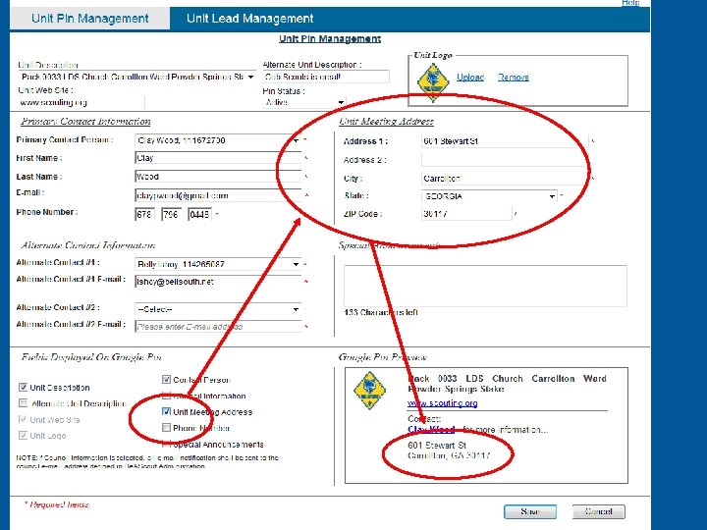707x530 pixels.
Task: Check the Alternate Unit Description checkbox
Action: (23, 403)
